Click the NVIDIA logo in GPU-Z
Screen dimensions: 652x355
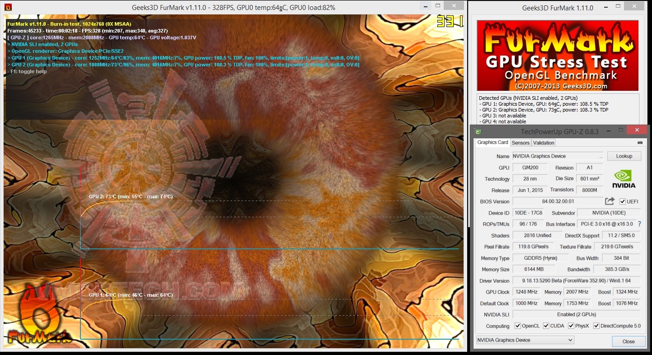tap(624, 179)
